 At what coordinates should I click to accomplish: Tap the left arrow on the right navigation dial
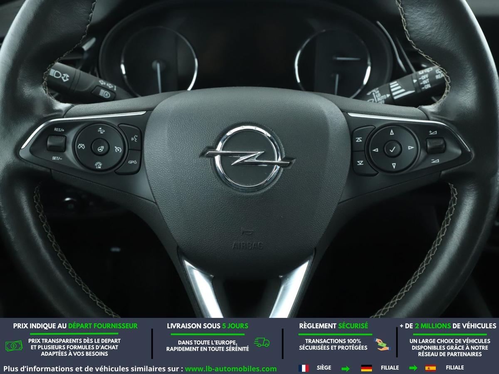click(x=375, y=150)
